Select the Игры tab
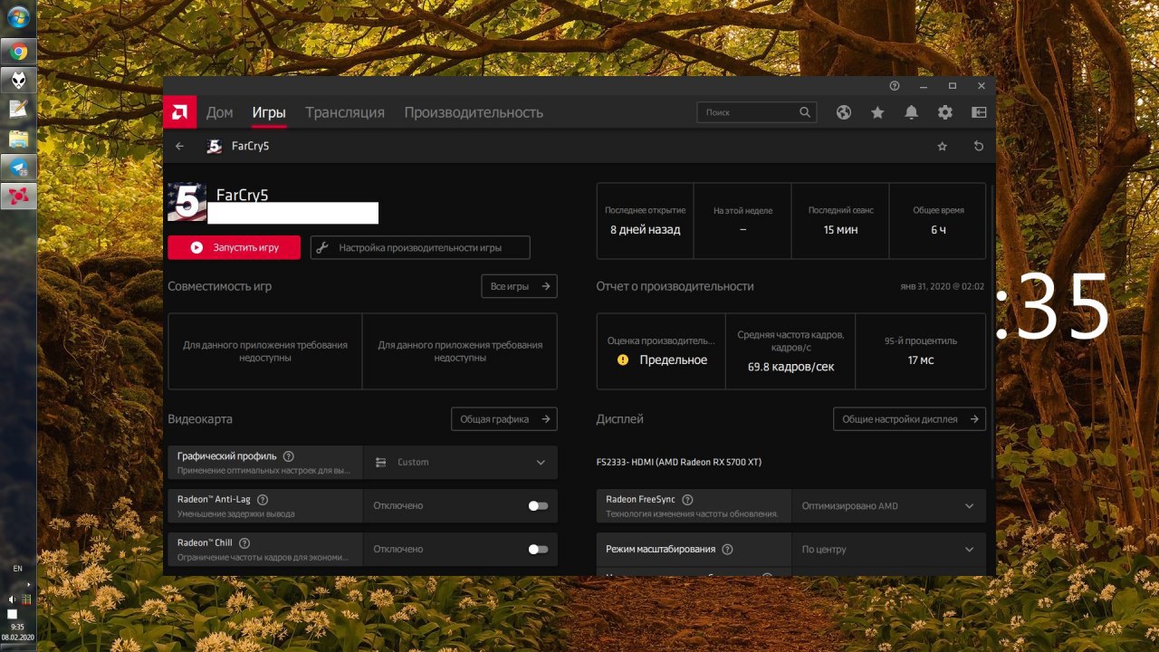Image resolution: width=1159 pixels, height=652 pixels. point(269,112)
